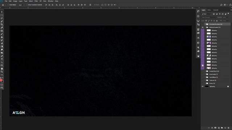Open the Opacity value dropdown
This screenshot has height=130, width=232.
pyautogui.click(x=225, y=17)
